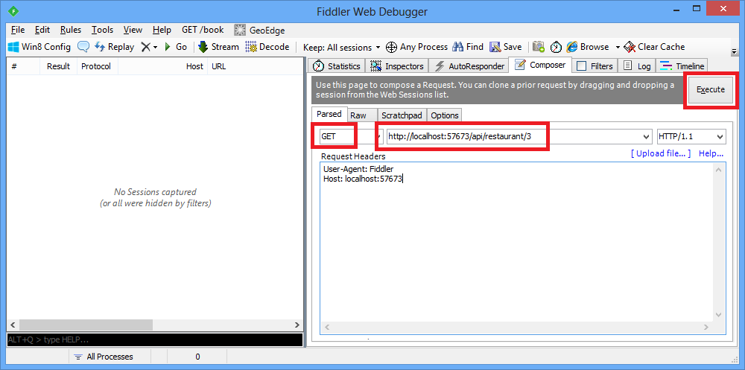
Task: Open the View menu
Action: click(133, 30)
